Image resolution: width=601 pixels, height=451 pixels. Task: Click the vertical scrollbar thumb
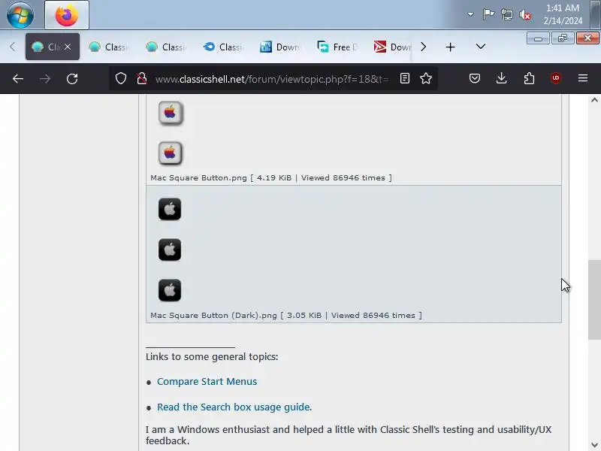tap(594, 300)
